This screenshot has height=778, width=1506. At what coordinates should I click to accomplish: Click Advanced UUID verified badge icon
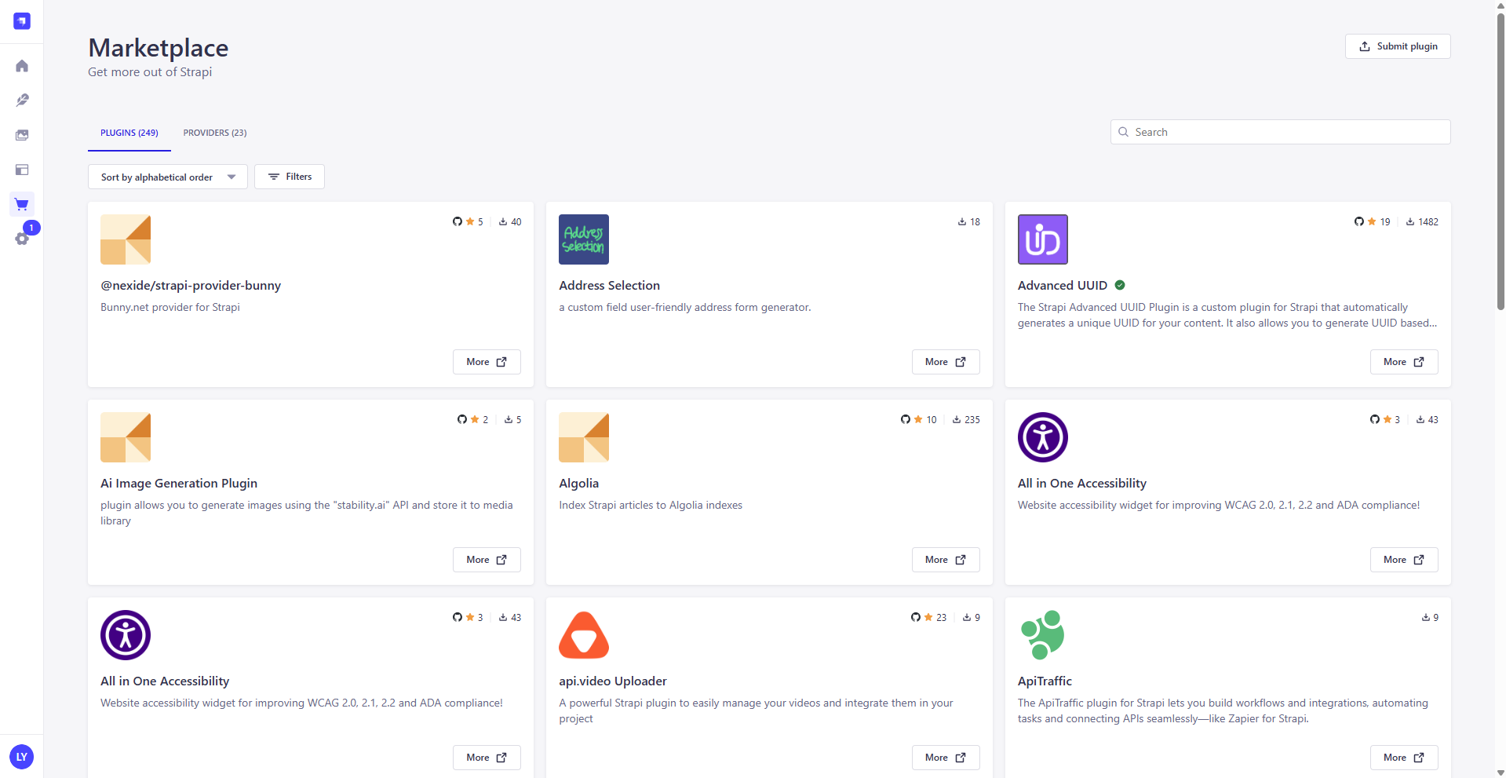point(1120,285)
